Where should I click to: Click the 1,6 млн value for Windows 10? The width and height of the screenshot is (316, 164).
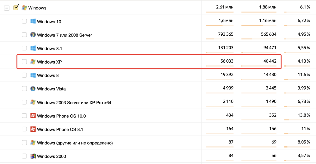pyautogui.click(x=226, y=20)
